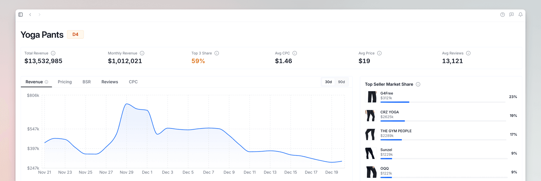
Task: Click the Dec 7 chart axis label
Action: click(209, 172)
